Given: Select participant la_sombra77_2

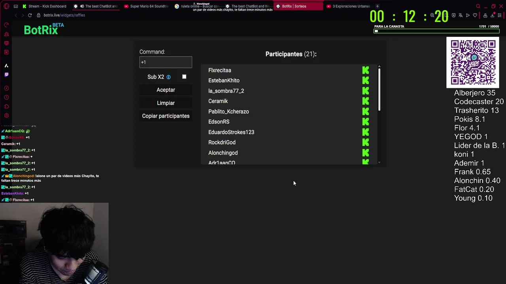Looking at the screenshot, I should (226, 91).
